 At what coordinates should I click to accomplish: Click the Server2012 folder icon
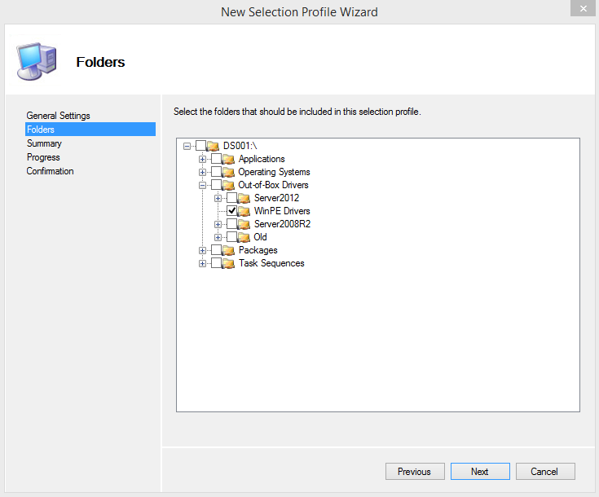(x=244, y=198)
